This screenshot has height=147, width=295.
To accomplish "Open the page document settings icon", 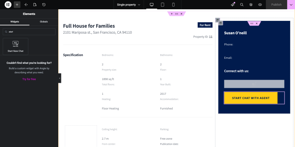I will (35, 5).
